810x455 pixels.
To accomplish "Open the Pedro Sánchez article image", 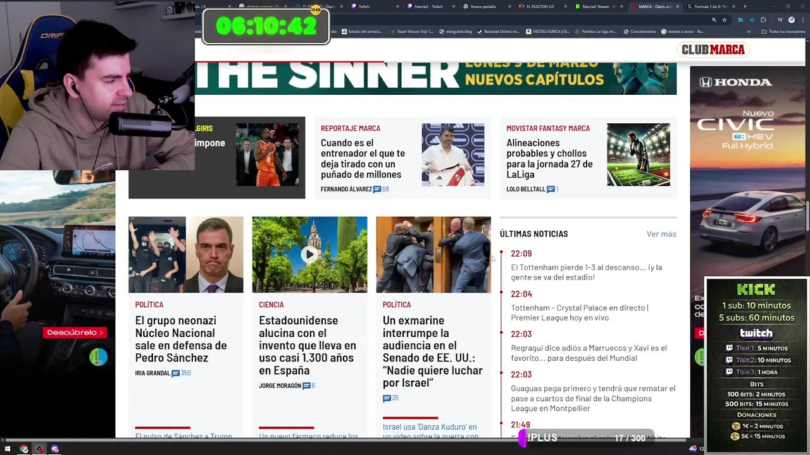I will (185, 254).
